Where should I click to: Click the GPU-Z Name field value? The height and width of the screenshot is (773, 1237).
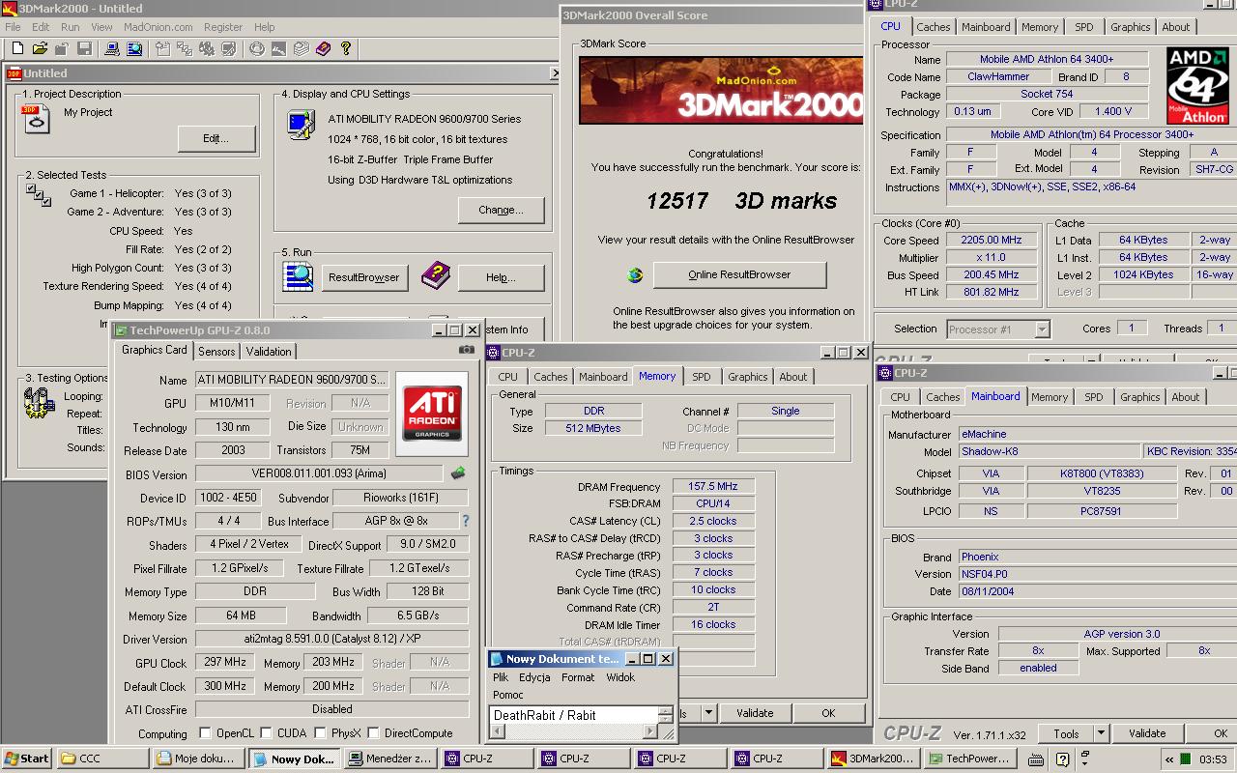pos(291,380)
